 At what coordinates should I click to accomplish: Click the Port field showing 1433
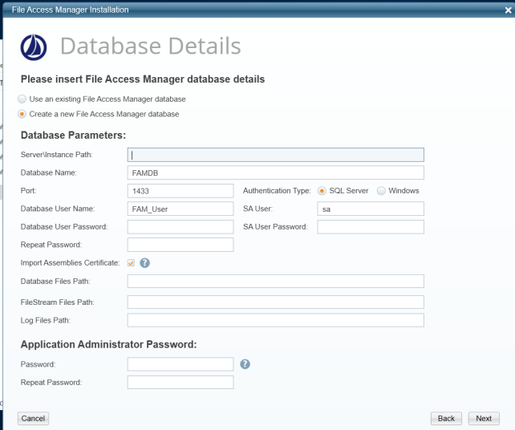point(180,191)
